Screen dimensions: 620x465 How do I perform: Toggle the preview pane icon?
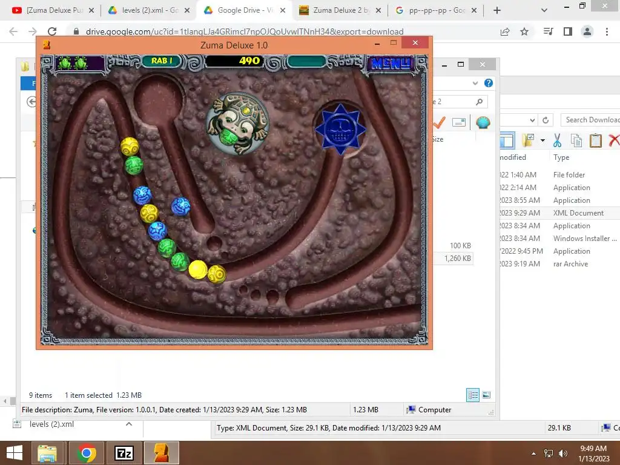point(507,140)
